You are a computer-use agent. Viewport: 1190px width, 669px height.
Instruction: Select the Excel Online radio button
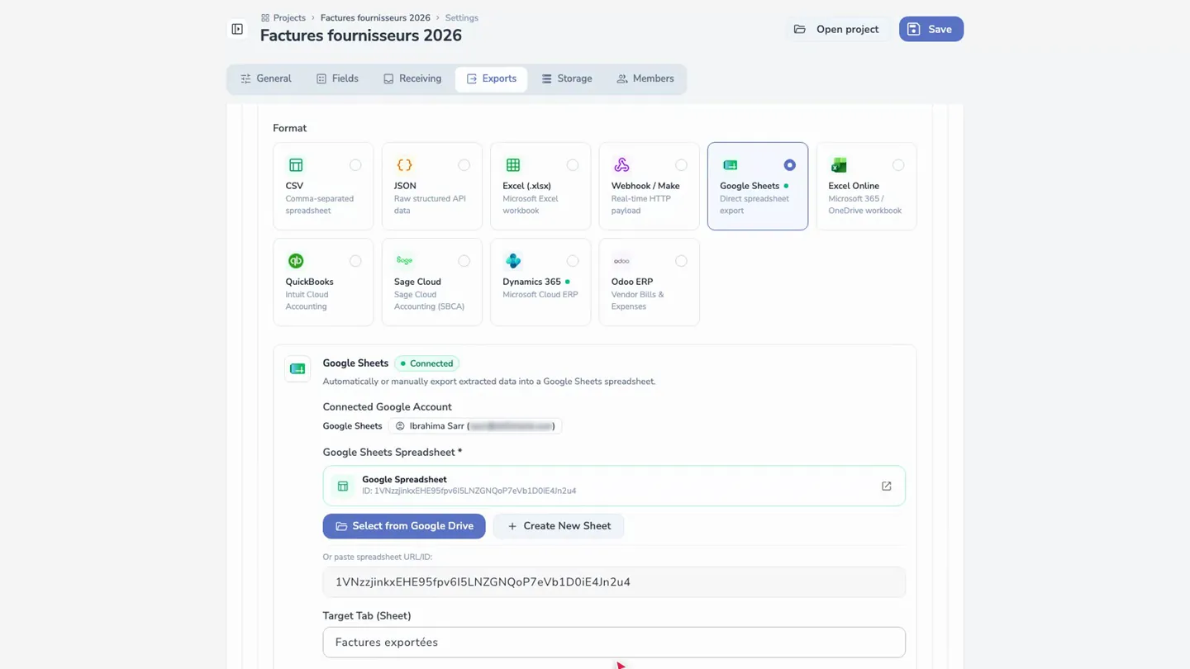(x=898, y=165)
